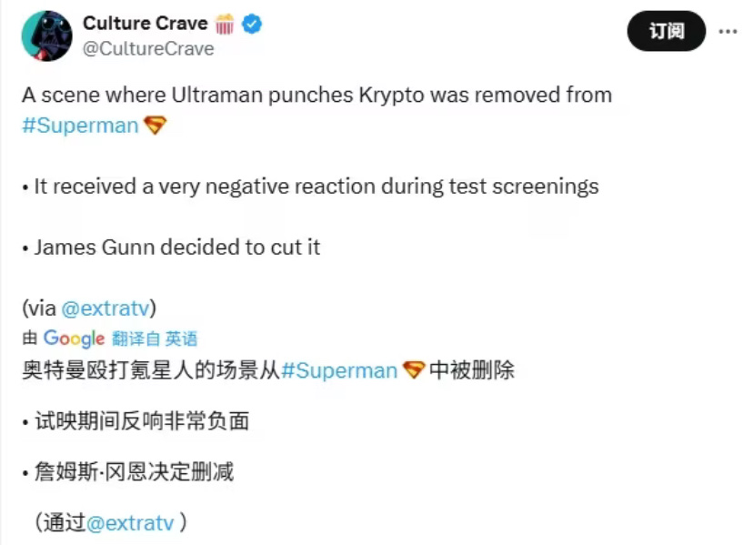Open the #Superman hashtag in the Chinese translation
The height and width of the screenshot is (545, 753).
click(x=339, y=370)
